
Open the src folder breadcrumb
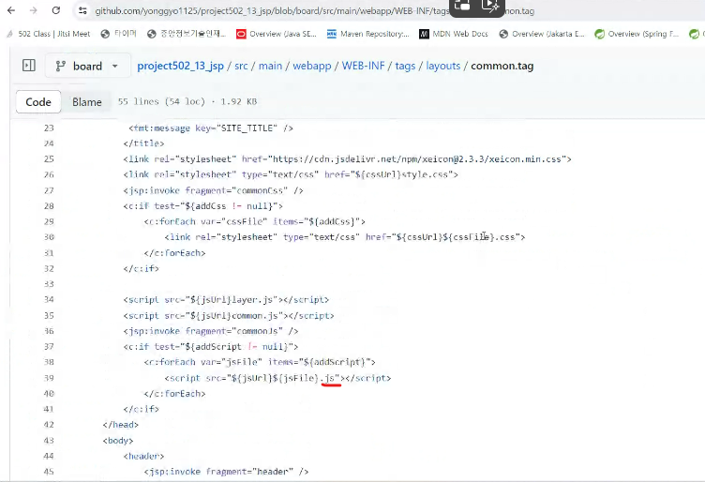241,66
